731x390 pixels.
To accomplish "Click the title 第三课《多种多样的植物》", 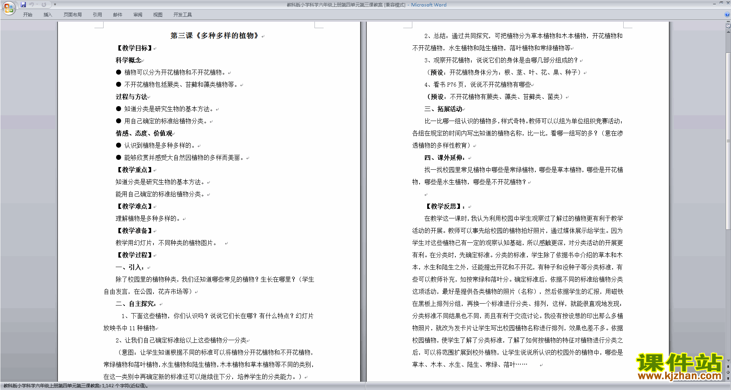I will tap(216, 36).
